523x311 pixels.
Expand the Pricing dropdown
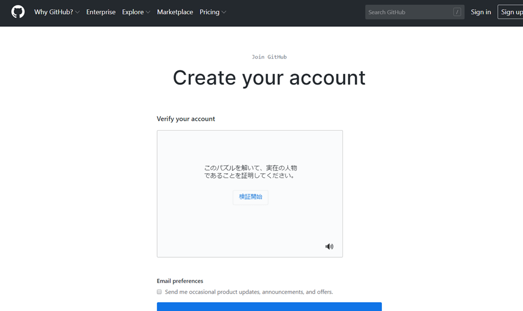click(x=213, y=12)
